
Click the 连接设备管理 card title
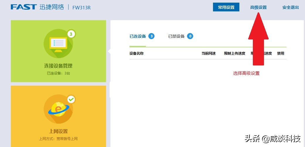(58, 66)
